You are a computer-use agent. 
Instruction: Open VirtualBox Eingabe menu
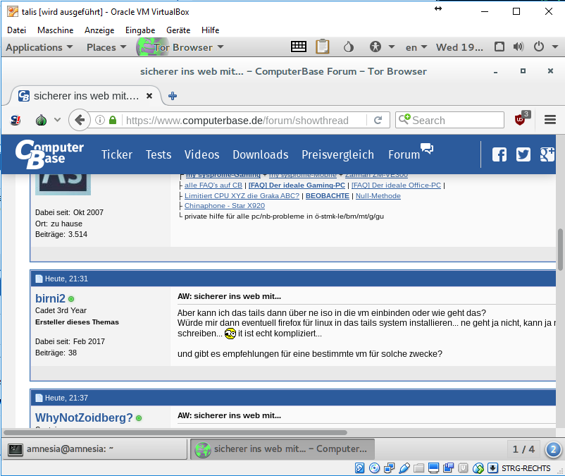click(x=140, y=30)
